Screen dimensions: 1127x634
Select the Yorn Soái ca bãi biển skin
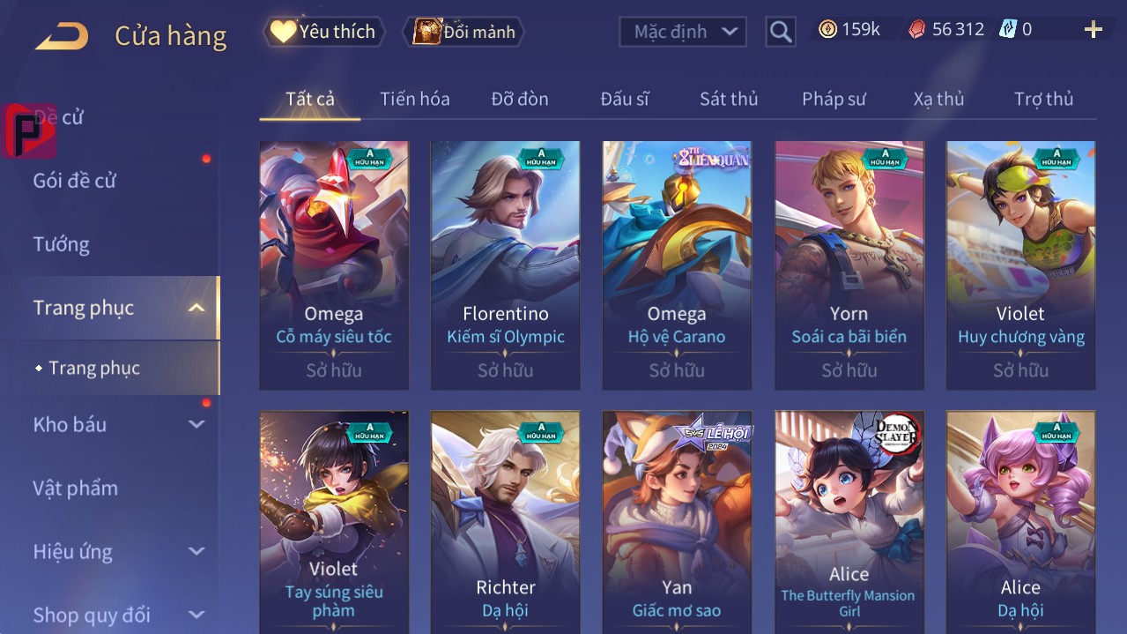[849, 265]
